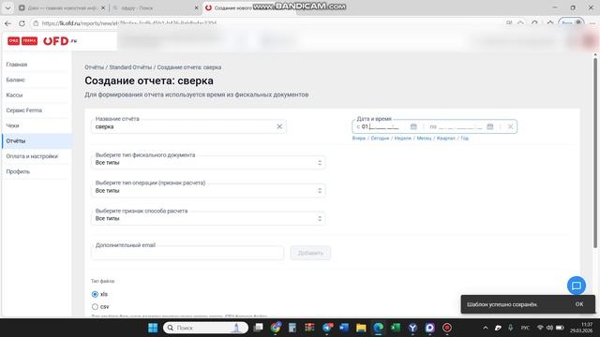Close the second browser tab
600x337 pixels.
[x=196, y=7]
